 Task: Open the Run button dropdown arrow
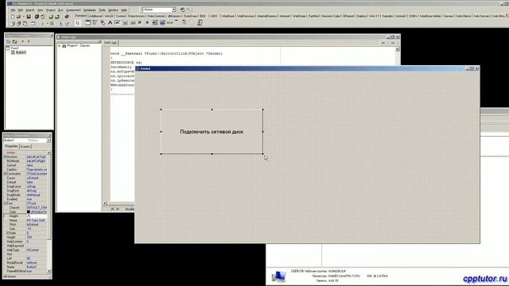[x=48, y=23]
